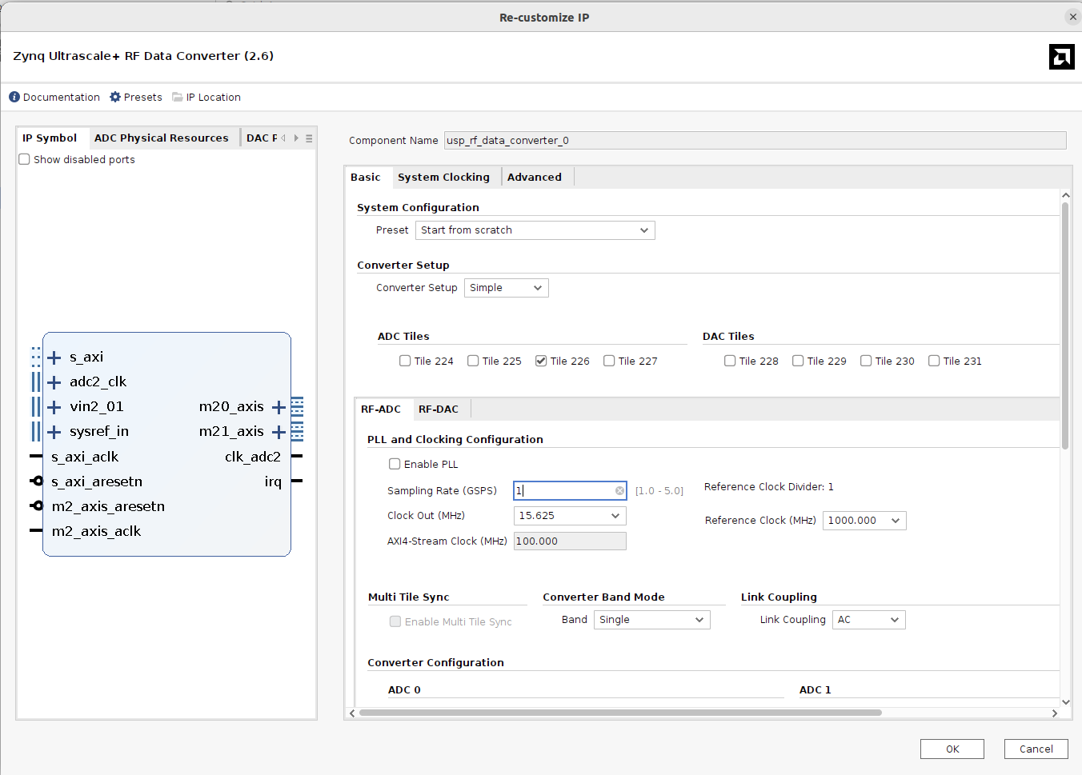Click the m2_axis_aresetn port label
Viewport: 1082px width, 775px height.
coord(108,507)
